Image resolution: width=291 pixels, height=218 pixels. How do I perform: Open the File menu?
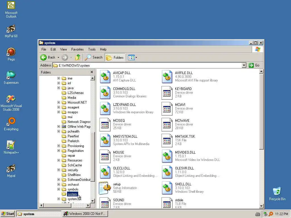coord(44,49)
